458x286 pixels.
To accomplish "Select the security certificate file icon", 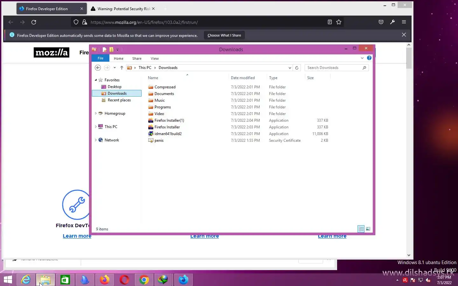I will 151,140.
